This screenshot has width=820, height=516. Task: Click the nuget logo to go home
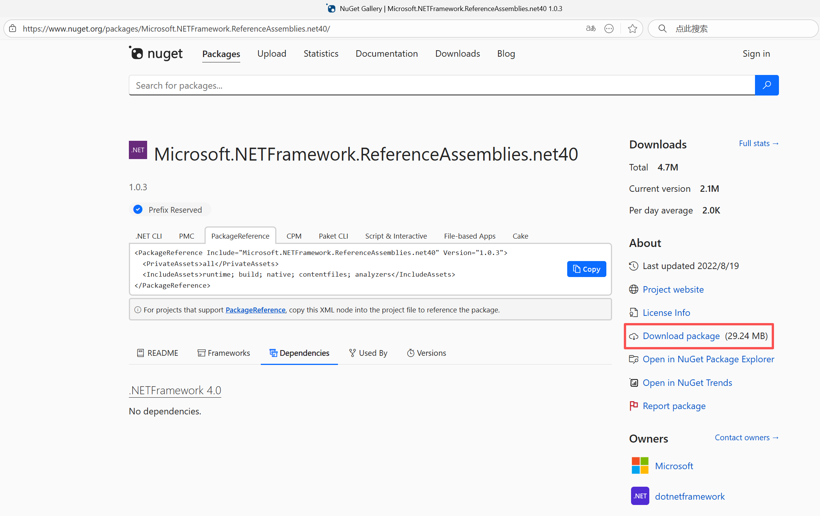coord(156,54)
